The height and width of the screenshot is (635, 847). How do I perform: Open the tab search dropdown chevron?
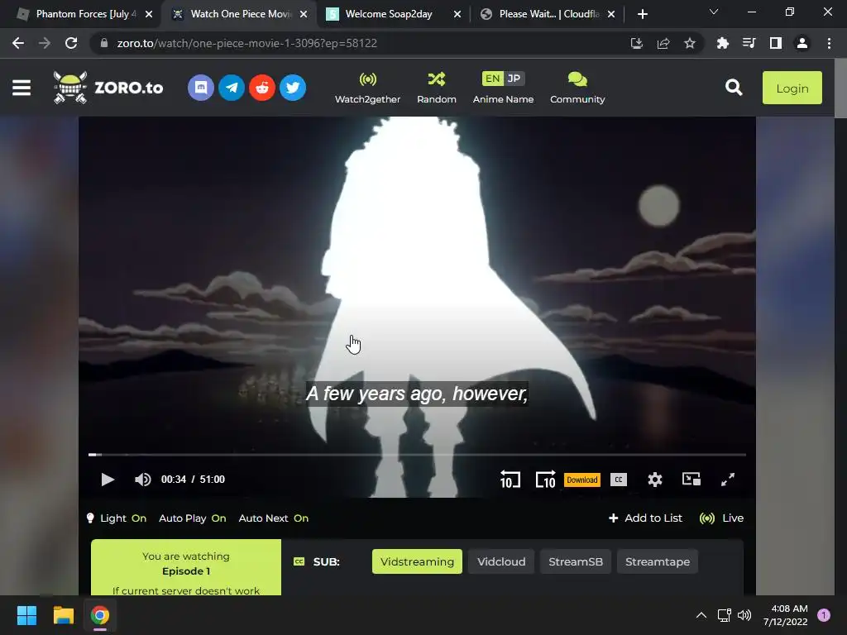(x=714, y=12)
